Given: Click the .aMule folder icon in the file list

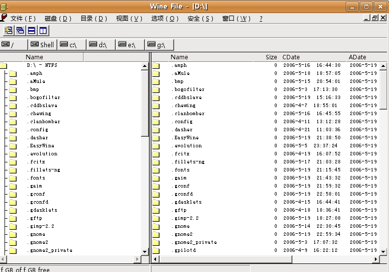Looking at the screenshot, I should click(x=156, y=73).
